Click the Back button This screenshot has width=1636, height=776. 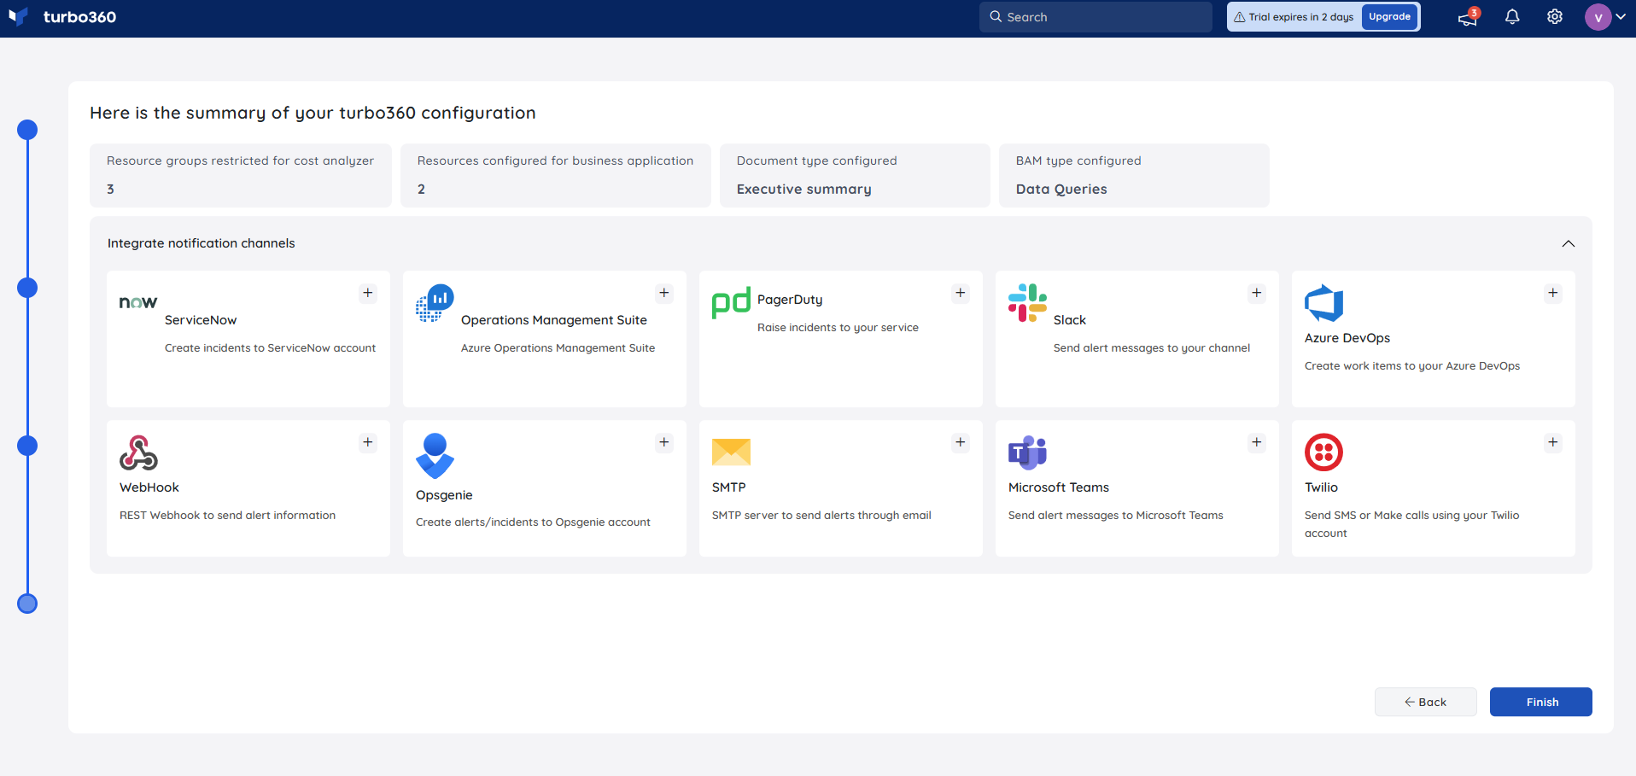(x=1425, y=702)
